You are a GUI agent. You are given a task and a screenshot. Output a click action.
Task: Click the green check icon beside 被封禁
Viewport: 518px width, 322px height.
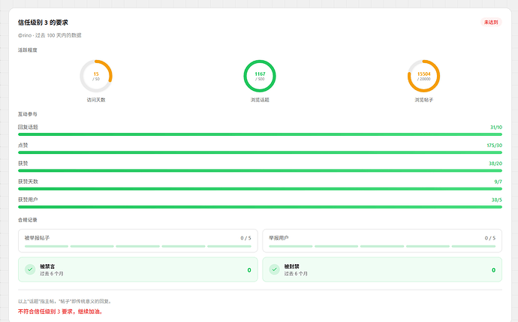pyautogui.click(x=274, y=269)
